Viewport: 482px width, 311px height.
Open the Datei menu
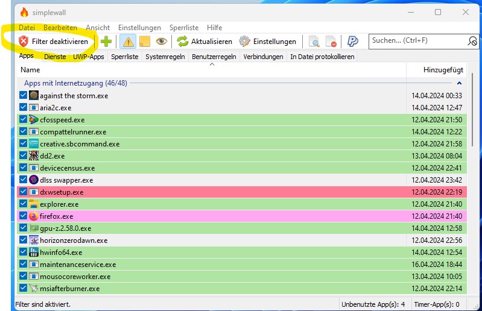tap(27, 28)
